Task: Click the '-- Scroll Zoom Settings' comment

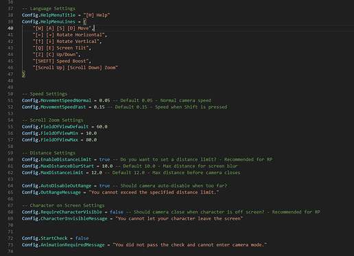Action: [x=53, y=120]
